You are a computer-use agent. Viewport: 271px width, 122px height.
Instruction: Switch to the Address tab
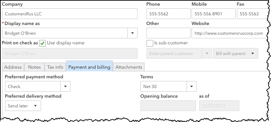click(x=13, y=67)
